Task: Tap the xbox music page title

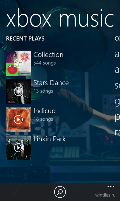Action: click(x=60, y=18)
